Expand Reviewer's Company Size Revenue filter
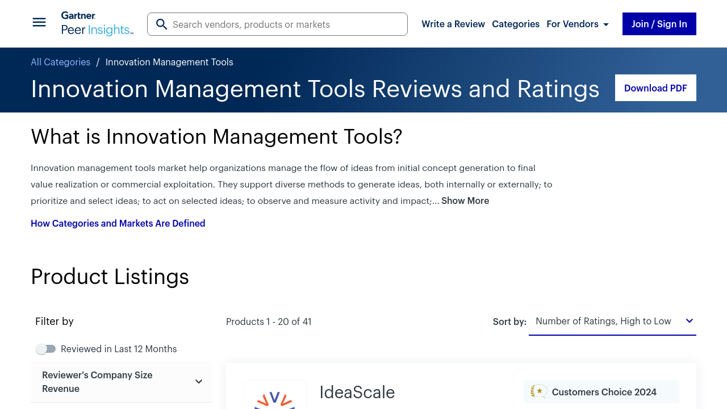 tap(122, 382)
